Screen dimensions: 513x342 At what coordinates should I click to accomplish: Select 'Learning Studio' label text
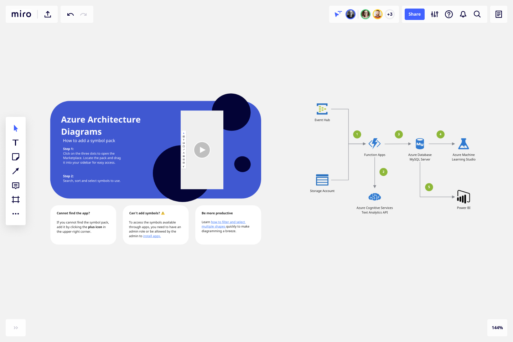pyautogui.click(x=463, y=159)
